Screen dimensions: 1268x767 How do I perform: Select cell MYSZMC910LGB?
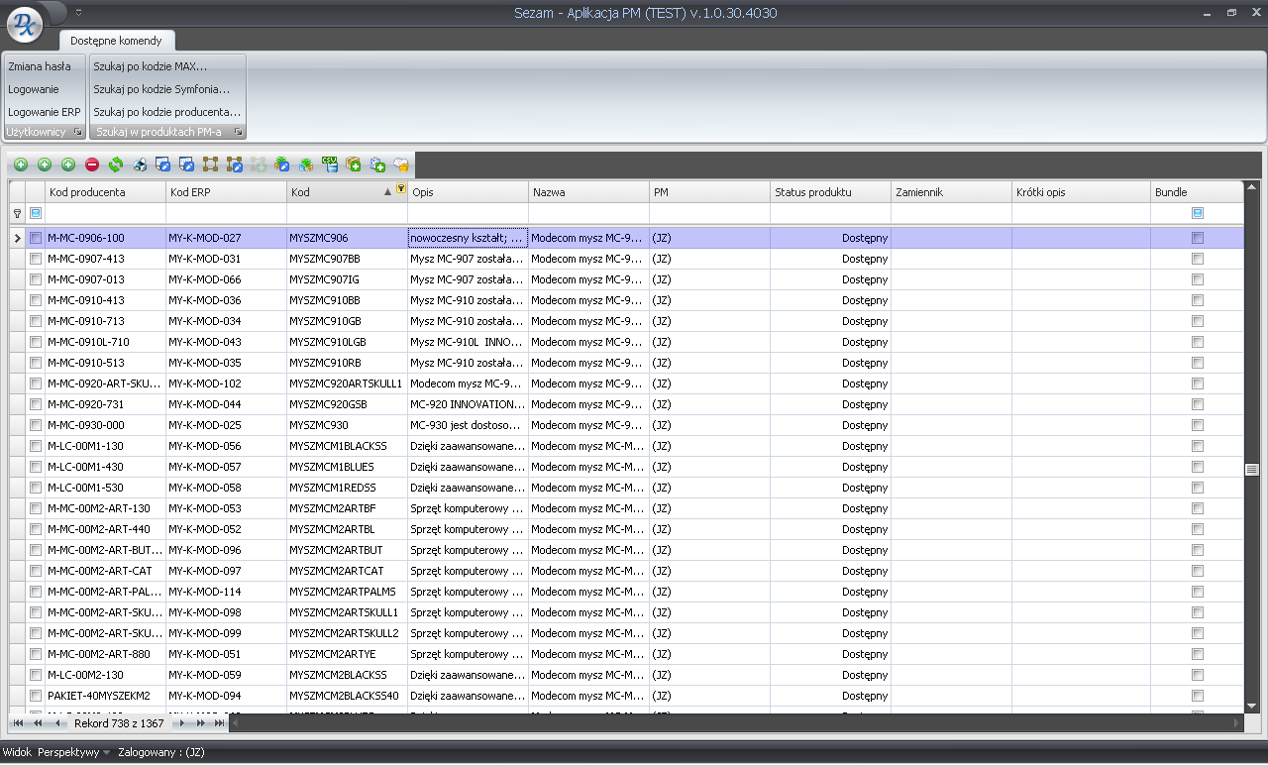[347, 342]
